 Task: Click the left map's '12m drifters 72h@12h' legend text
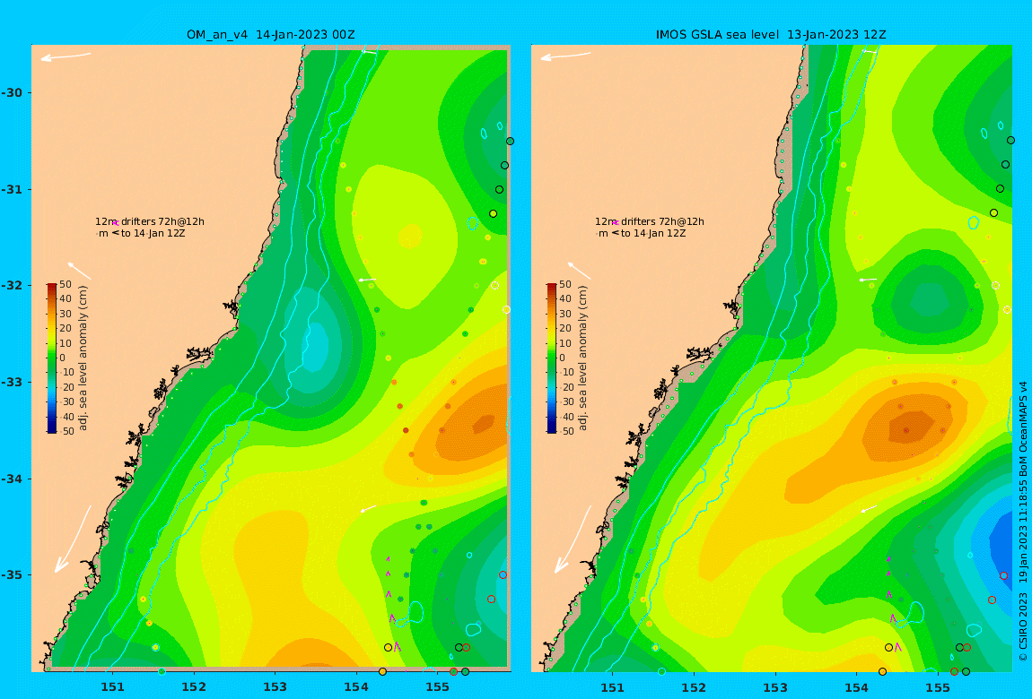click(149, 221)
